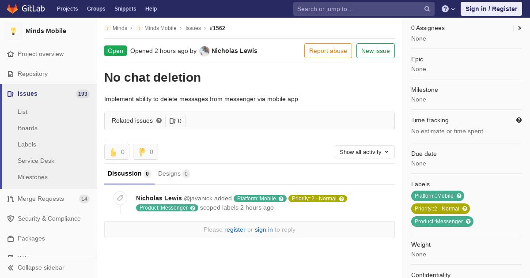Collapse the sidebar with chevrons icon
This screenshot has height=278, width=530.
11,268
